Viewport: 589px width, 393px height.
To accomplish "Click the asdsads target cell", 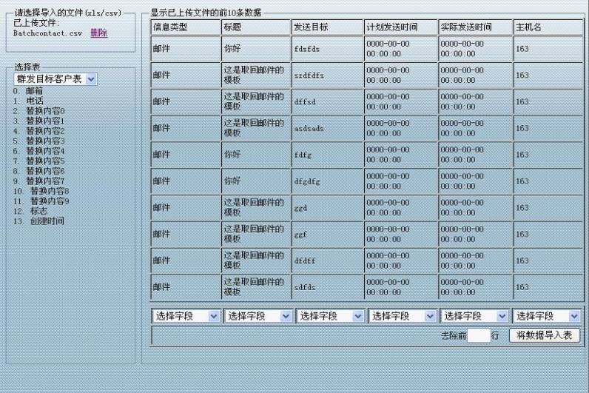I will [326, 128].
